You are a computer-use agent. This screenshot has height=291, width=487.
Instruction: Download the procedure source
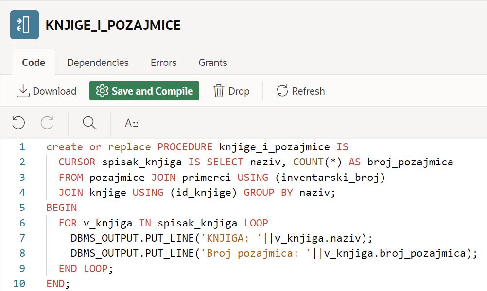47,91
